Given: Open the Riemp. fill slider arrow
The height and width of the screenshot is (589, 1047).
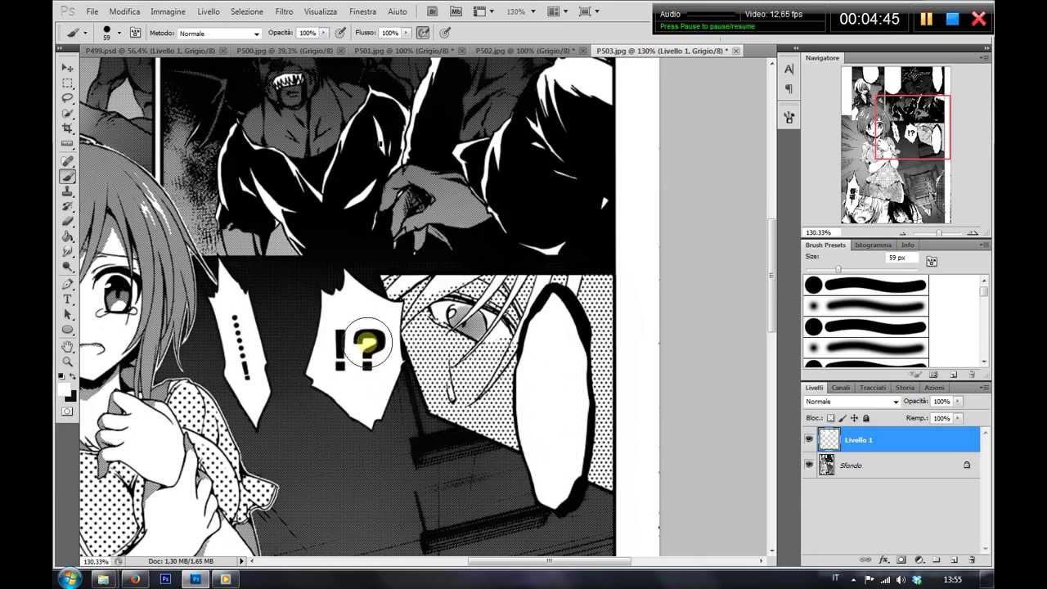Looking at the screenshot, I should click(957, 418).
